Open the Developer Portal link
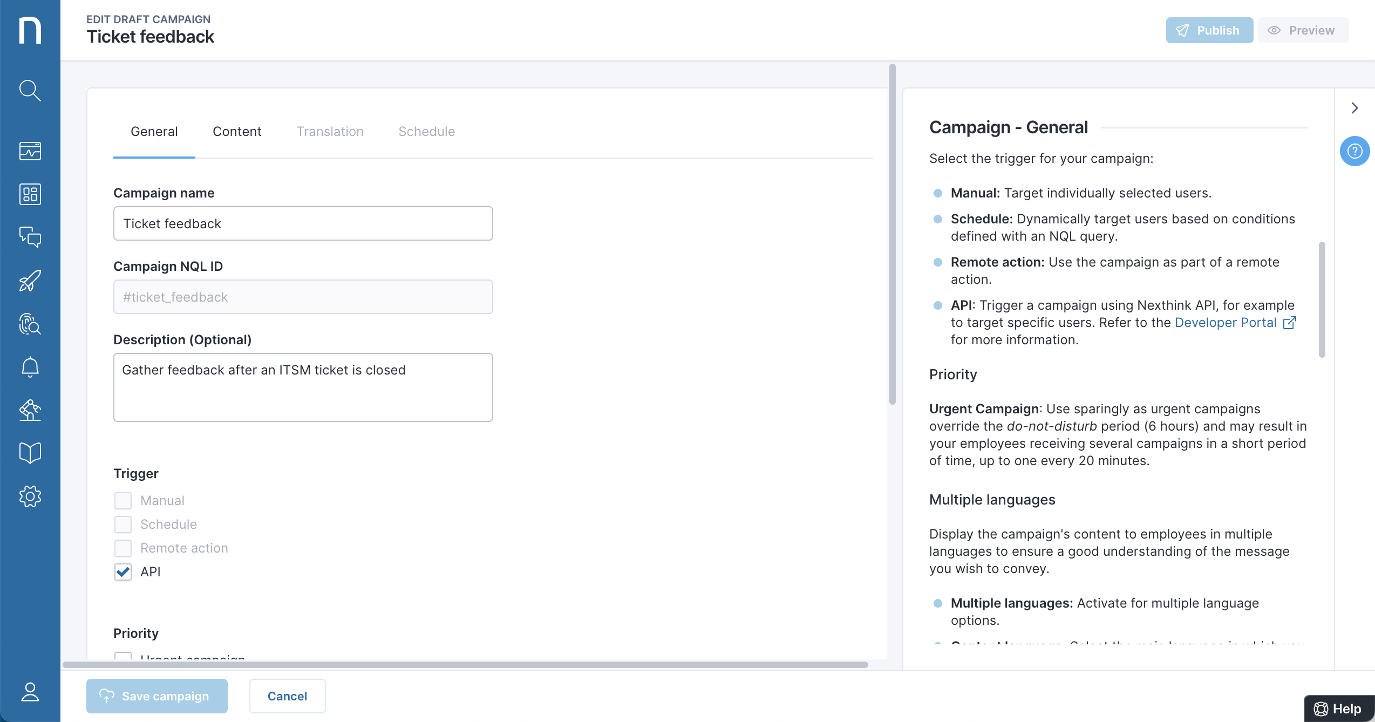The width and height of the screenshot is (1375, 722). coord(1226,323)
